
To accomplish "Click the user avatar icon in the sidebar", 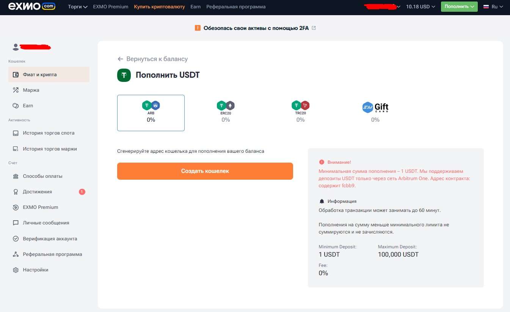I will (x=16, y=47).
